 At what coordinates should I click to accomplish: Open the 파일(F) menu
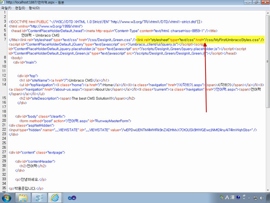pos(6,8)
